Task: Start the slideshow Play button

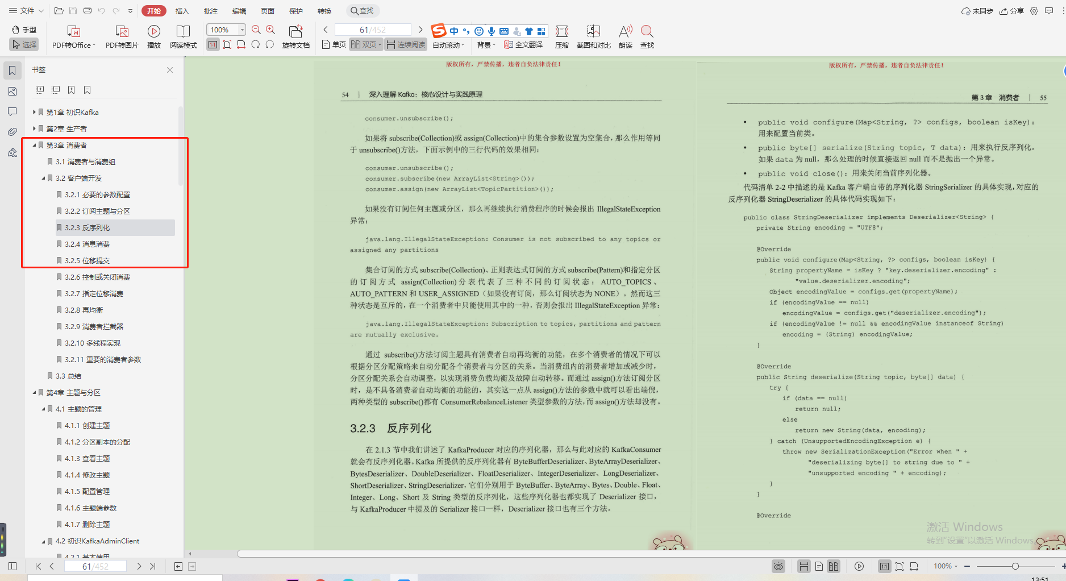Action: (x=153, y=37)
